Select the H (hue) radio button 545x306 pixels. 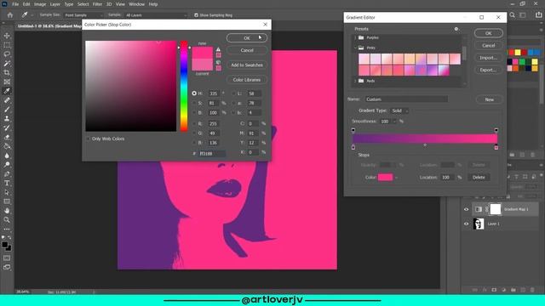tap(194, 93)
